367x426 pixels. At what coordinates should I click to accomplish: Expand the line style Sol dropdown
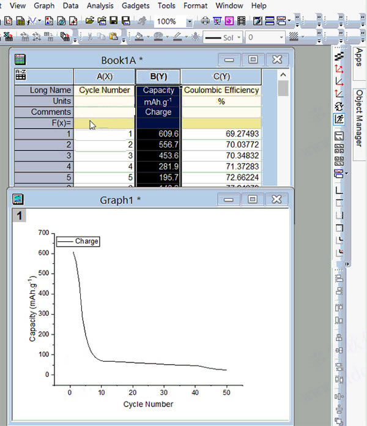point(239,37)
